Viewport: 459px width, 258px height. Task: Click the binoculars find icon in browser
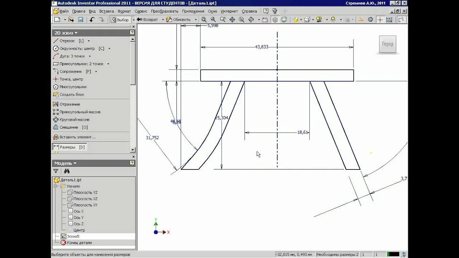(x=67, y=171)
